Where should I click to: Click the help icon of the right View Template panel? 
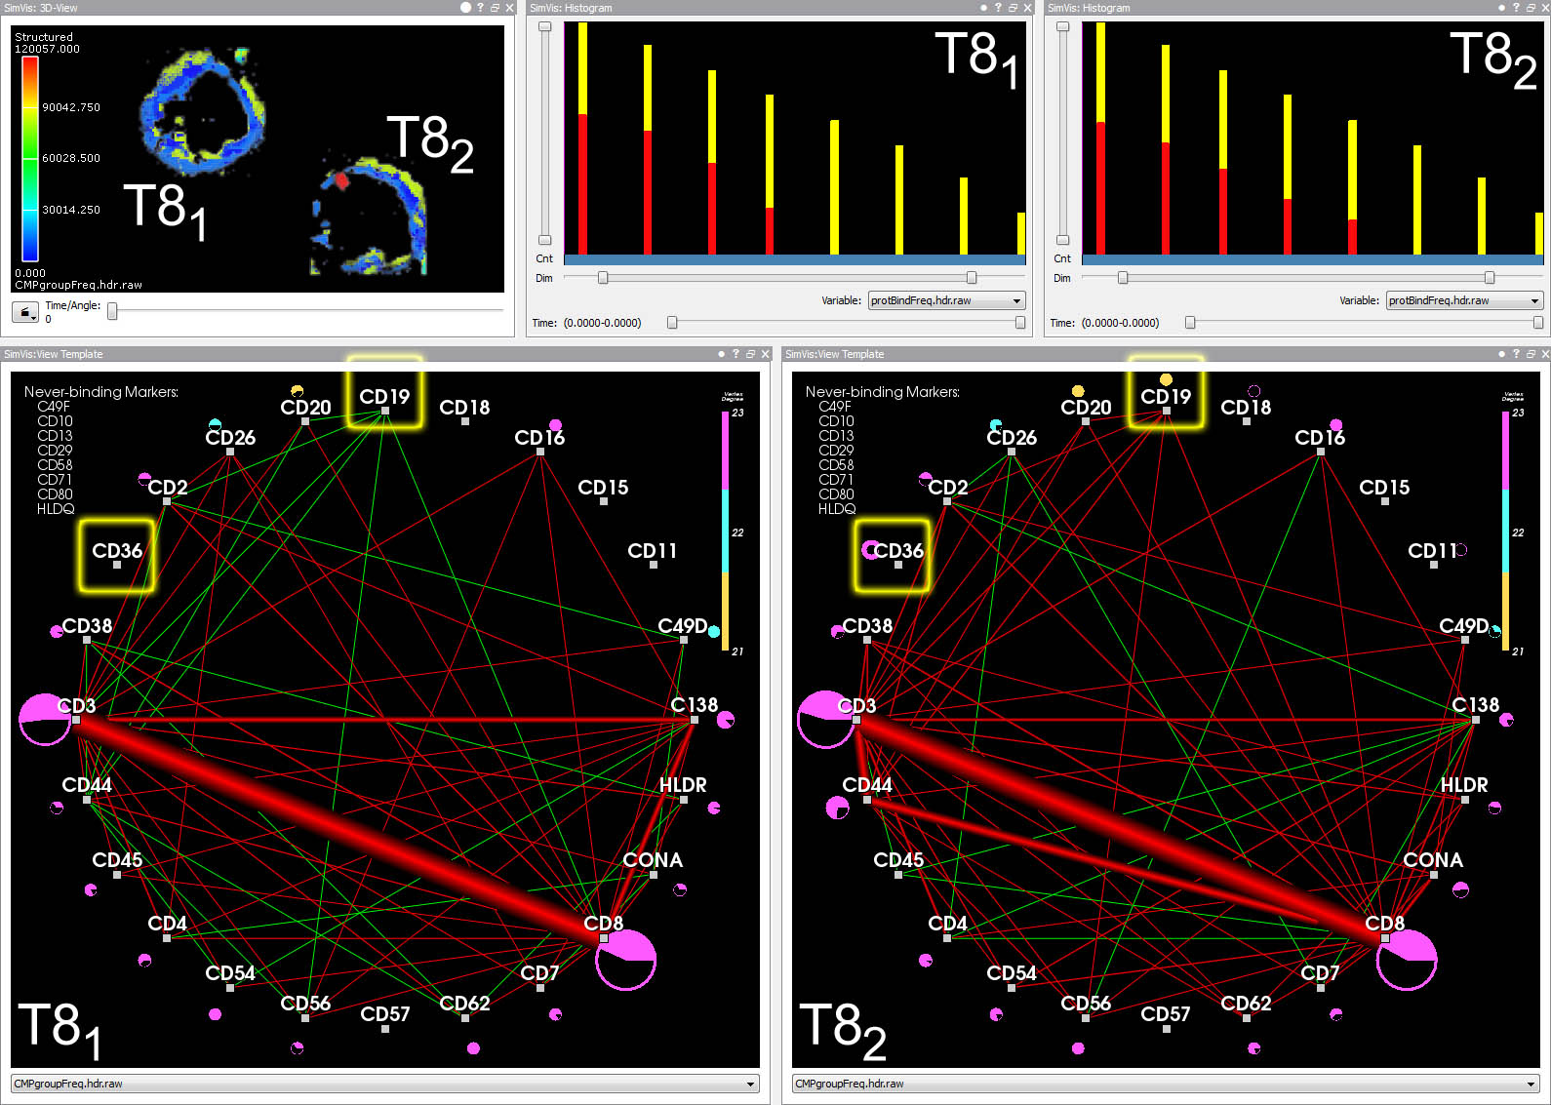click(1516, 354)
